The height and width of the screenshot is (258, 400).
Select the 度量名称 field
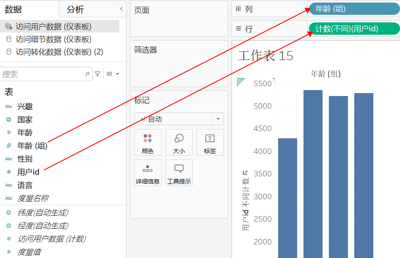coord(33,198)
